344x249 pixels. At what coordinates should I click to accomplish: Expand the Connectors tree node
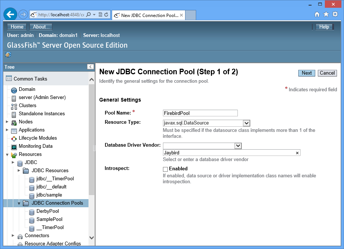tap(13, 235)
